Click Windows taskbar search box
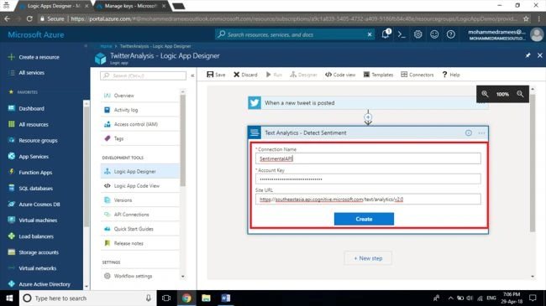546x306 pixels. [x=87, y=298]
